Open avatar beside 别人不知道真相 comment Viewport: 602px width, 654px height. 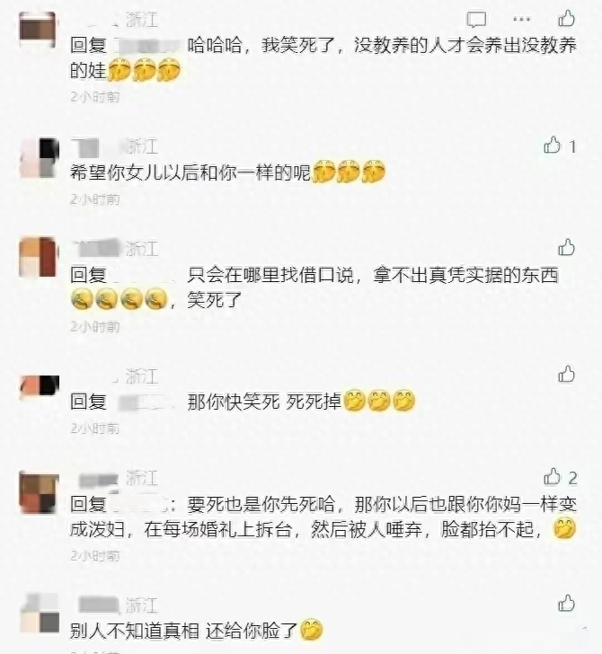click(40, 613)
